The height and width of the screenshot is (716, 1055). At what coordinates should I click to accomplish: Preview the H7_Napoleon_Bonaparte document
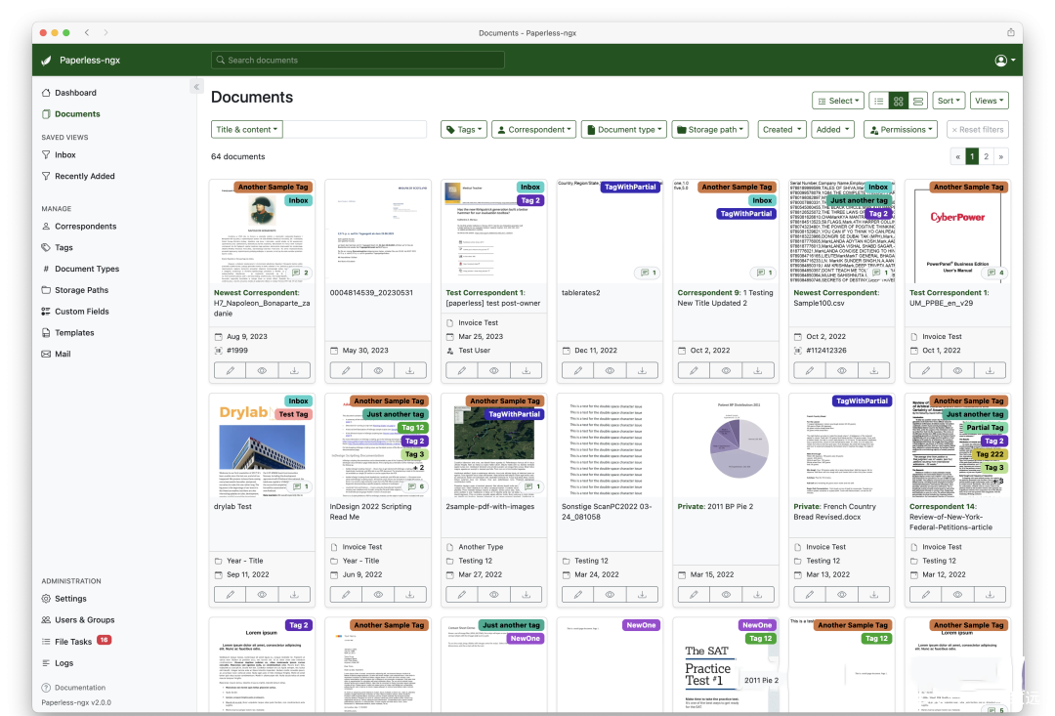[x=262, y=371]
